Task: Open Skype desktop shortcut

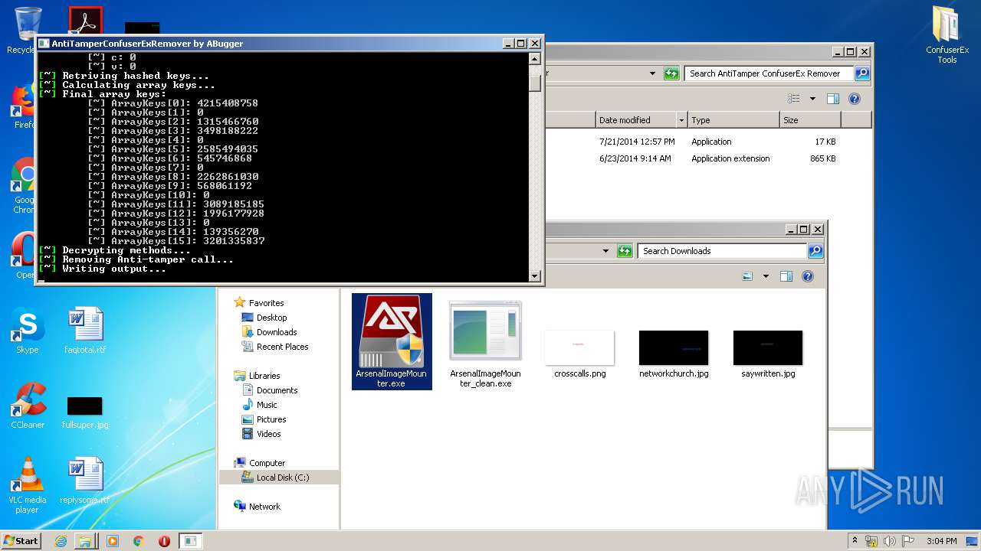Action: pyautogui.click(x=28, y=332)
